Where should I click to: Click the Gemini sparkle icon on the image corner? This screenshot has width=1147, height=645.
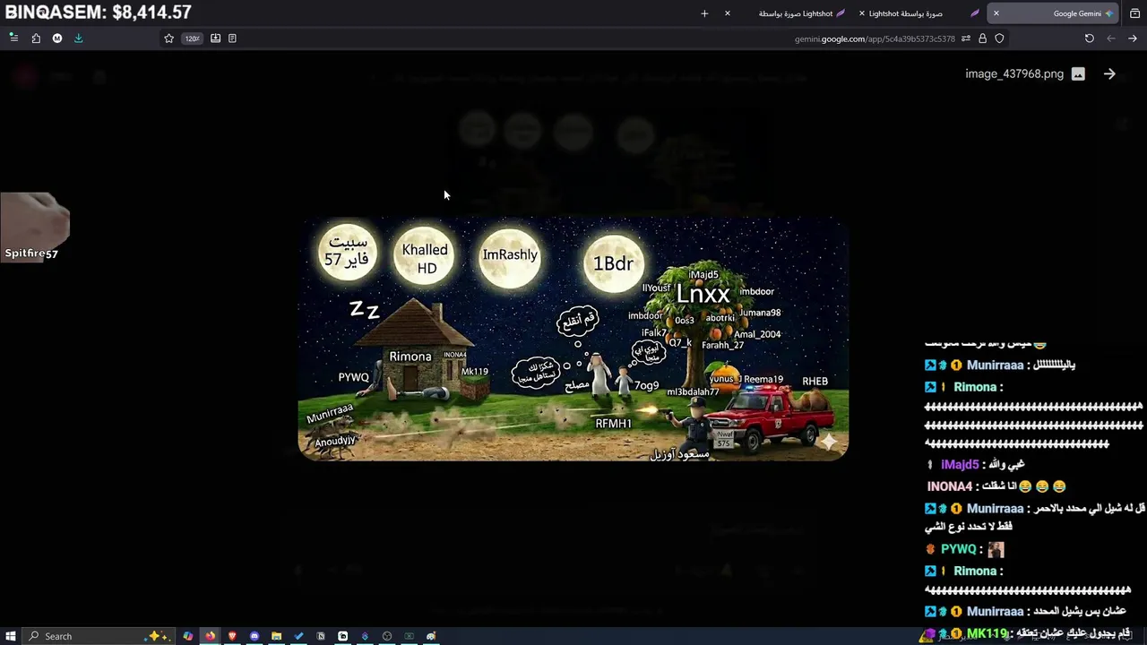(829, 442)
